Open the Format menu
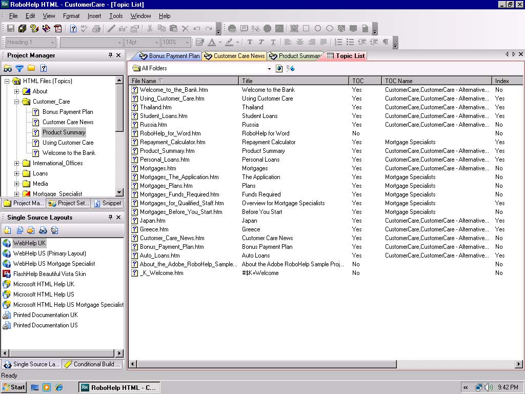The height and width of the screenshot is (394, 525). coord(71,16)
